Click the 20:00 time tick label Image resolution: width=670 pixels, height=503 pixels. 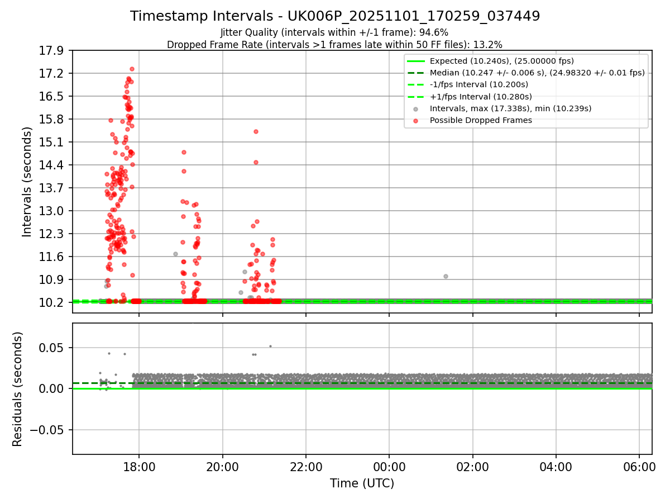tap(223, 466)
